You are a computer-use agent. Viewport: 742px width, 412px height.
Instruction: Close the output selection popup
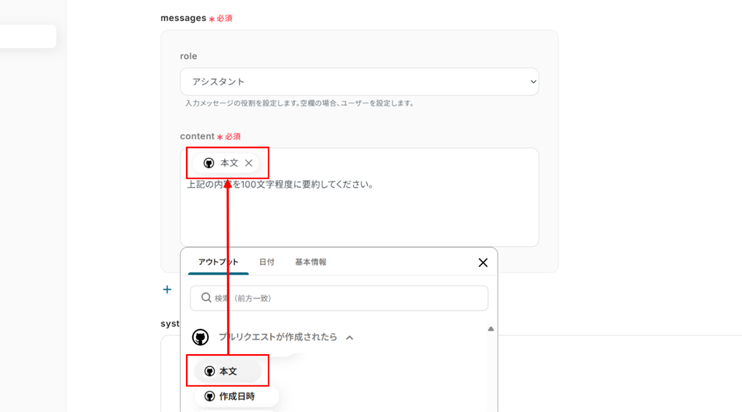(483, 262)
